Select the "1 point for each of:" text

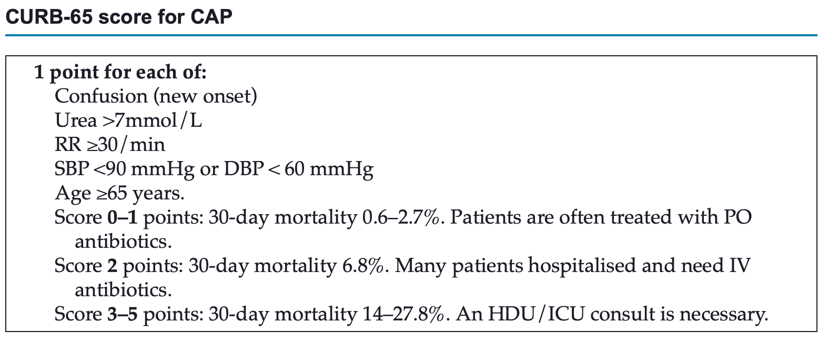tap(120, 72)
